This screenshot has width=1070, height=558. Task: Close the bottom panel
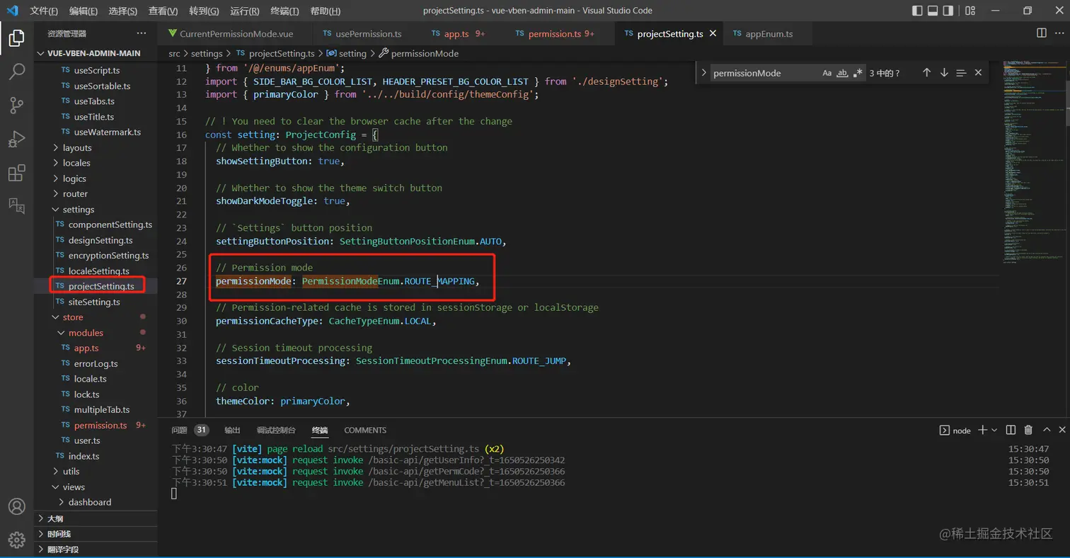pyautogui.click(x=1062, y=430)
